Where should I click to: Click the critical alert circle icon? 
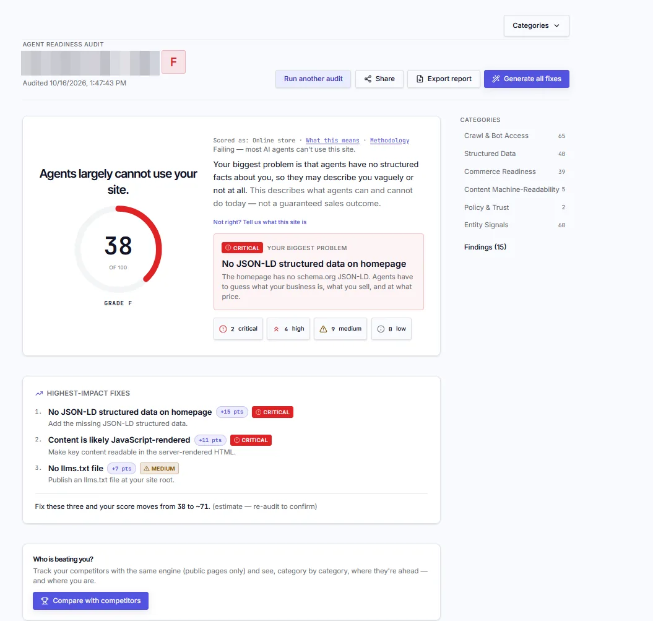(223, 329)
